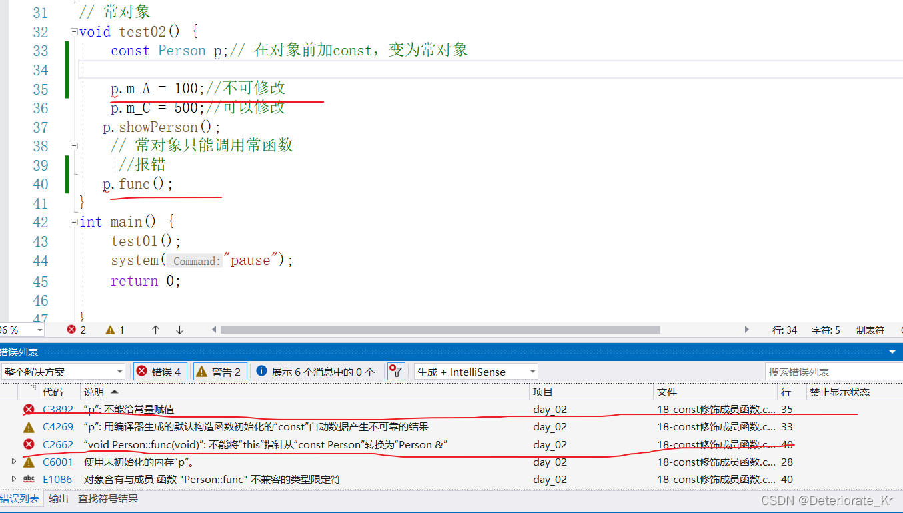Click the sort arrow beside 说明 header
This screenshot has width=903, height=513.
[x=114, y=392]
